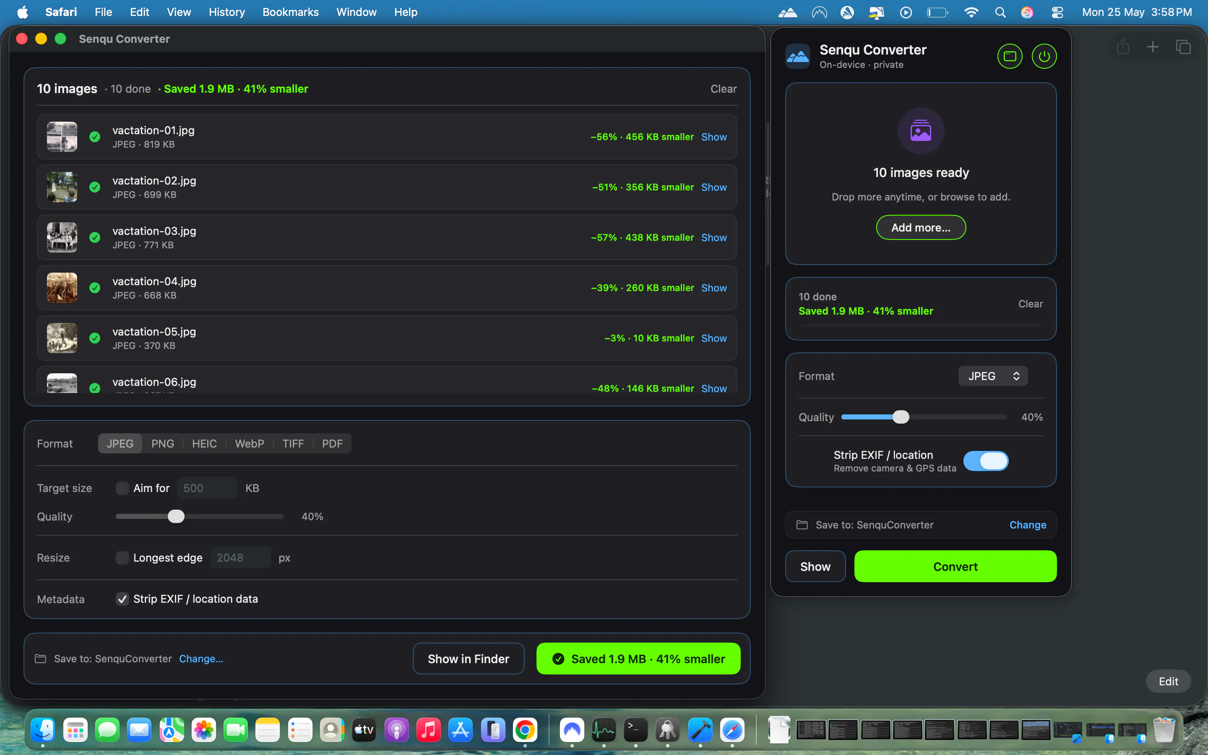
Task: Click the popover Quality slider knob
Action: 901,417
